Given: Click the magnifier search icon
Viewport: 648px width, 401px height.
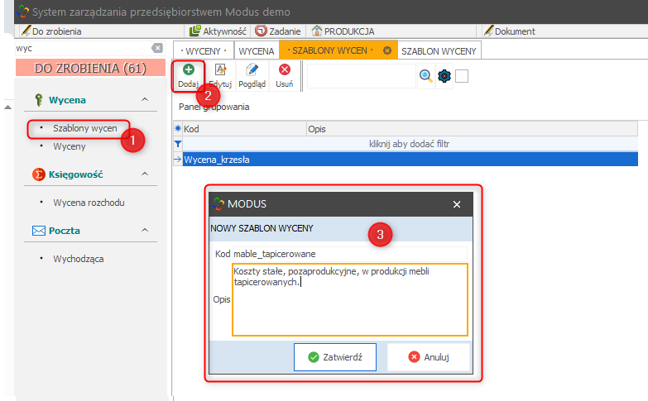Looking at the screenshot, I should pyautogui.click(x=425, y=76).
